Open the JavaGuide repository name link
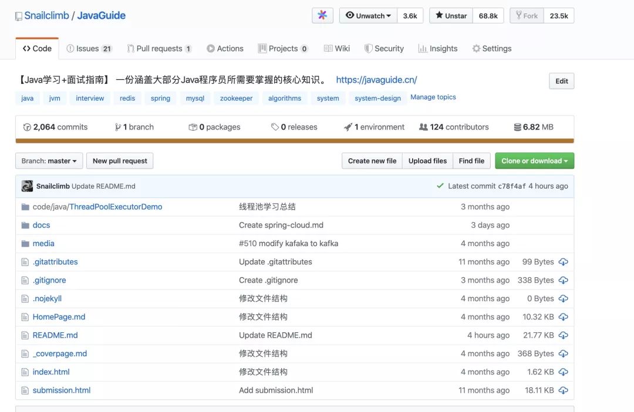 [101, 16]
